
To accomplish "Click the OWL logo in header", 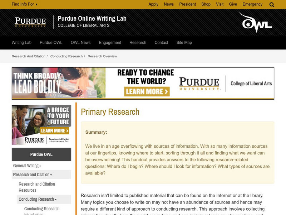I will (255, 22).
